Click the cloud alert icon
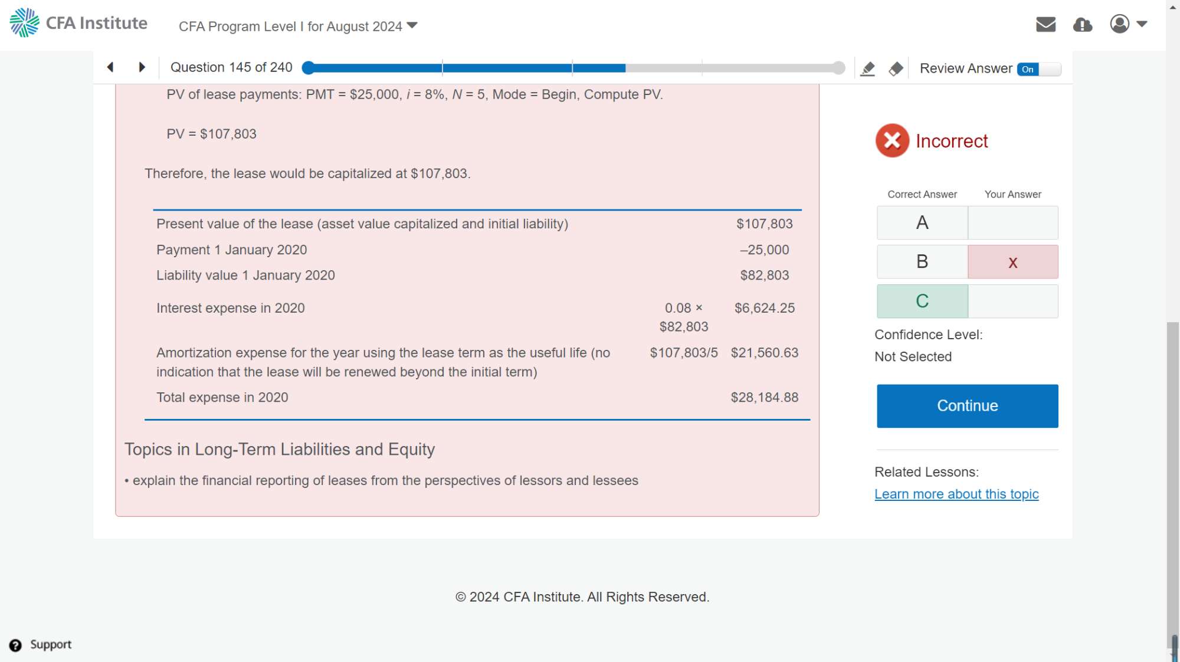Viewport: 1180px width, 662px height. pyautogui.click(x=1083, y=25)
